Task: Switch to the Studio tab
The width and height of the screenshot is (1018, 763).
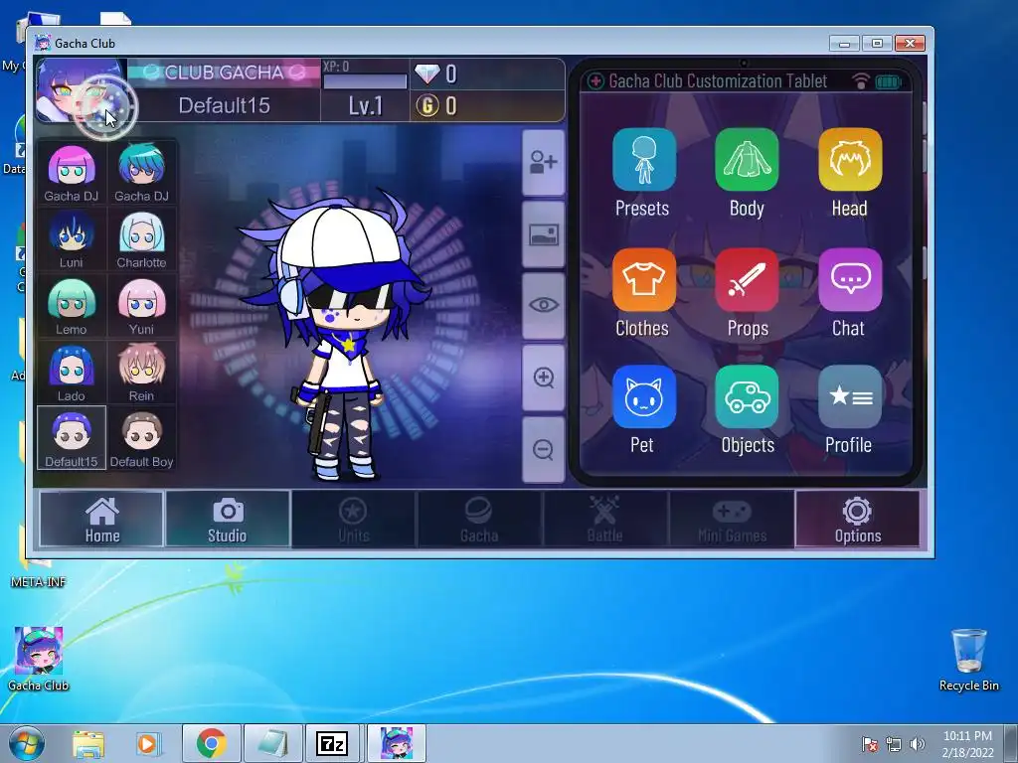Action: click(x=228, y=519)
